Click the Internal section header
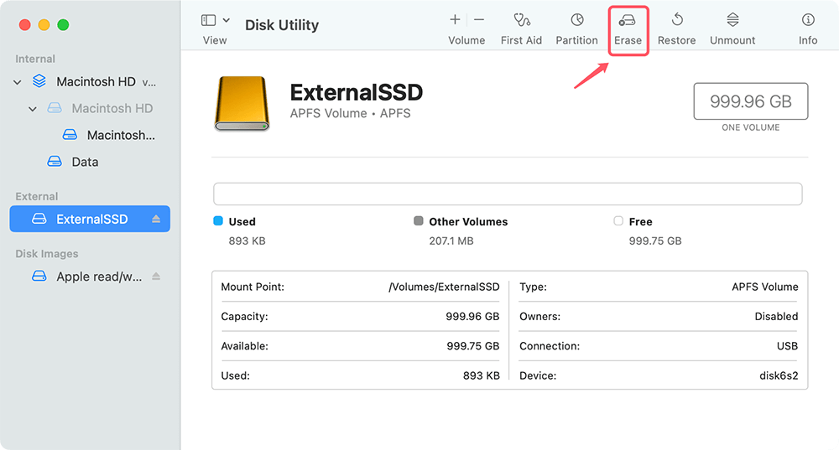839x450 pixels. 35,59
